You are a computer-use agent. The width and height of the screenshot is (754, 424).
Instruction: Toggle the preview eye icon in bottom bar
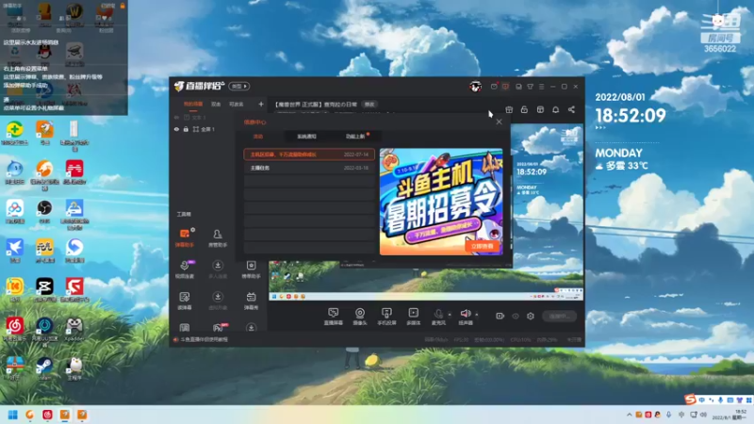click(x=516, y=316)
